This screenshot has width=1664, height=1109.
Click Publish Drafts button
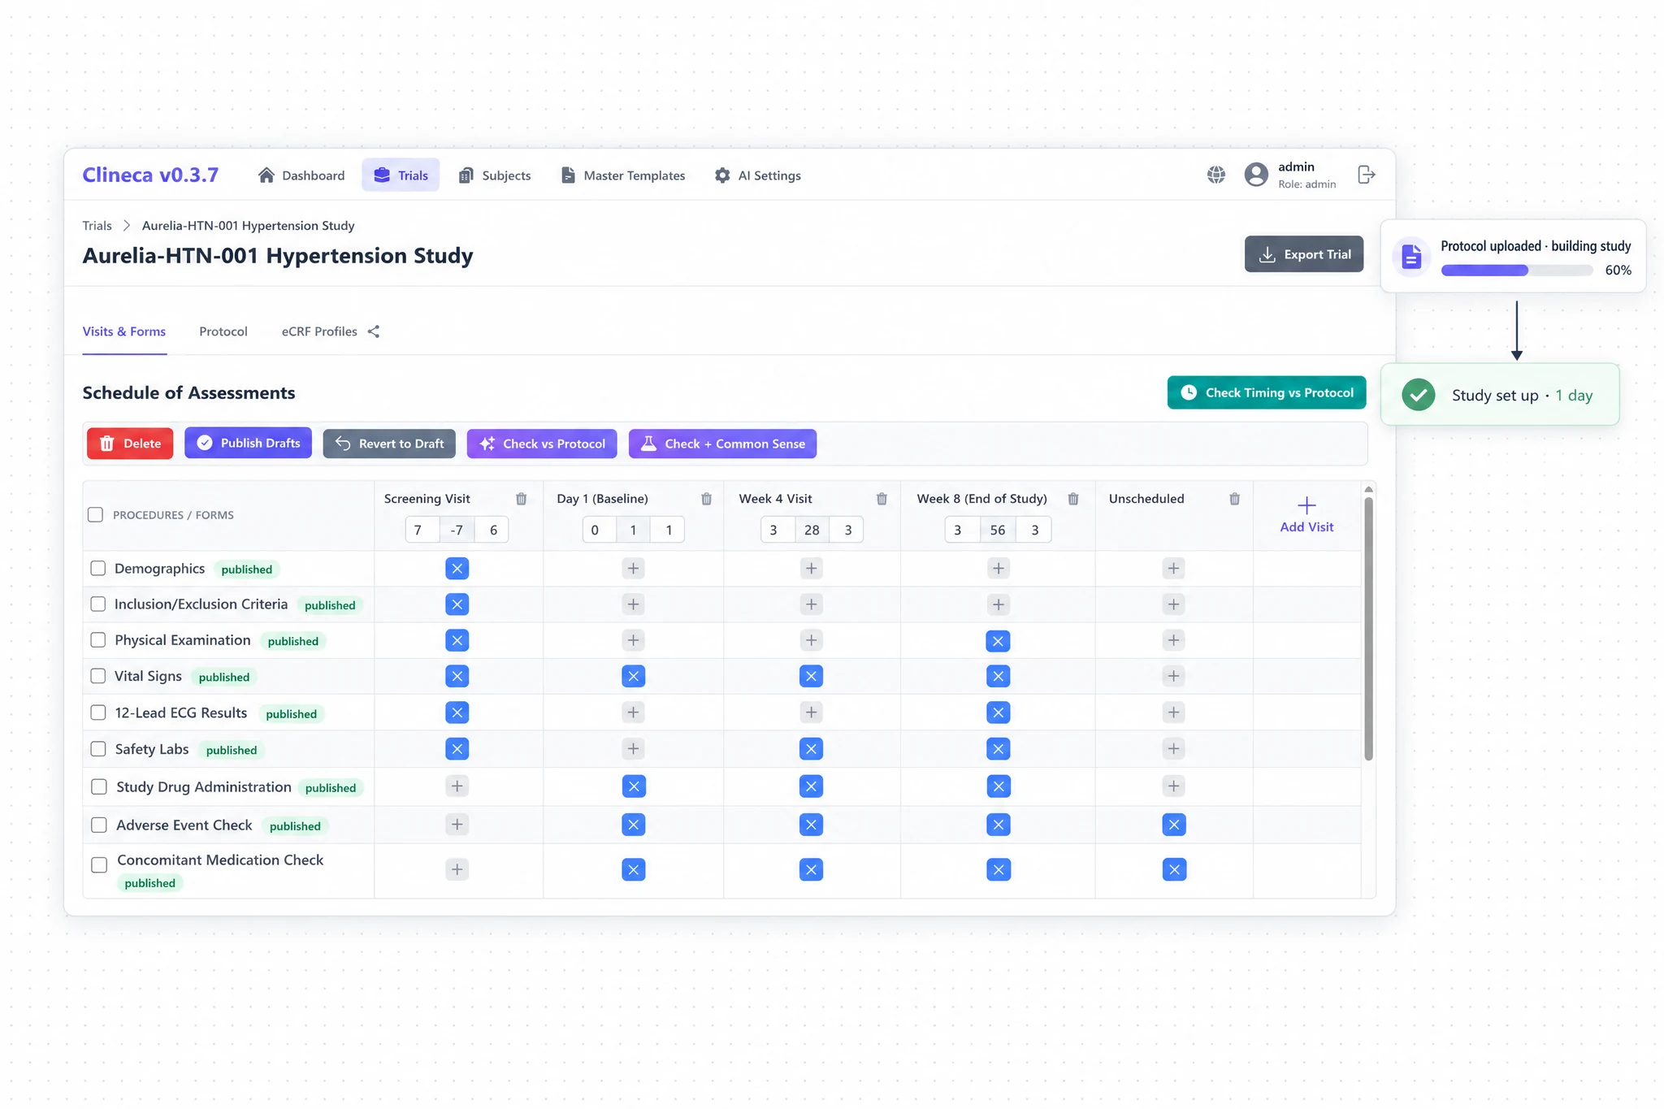248,443
